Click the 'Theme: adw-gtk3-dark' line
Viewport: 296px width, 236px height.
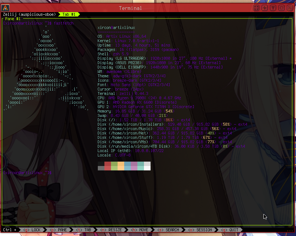coord(132,76)
